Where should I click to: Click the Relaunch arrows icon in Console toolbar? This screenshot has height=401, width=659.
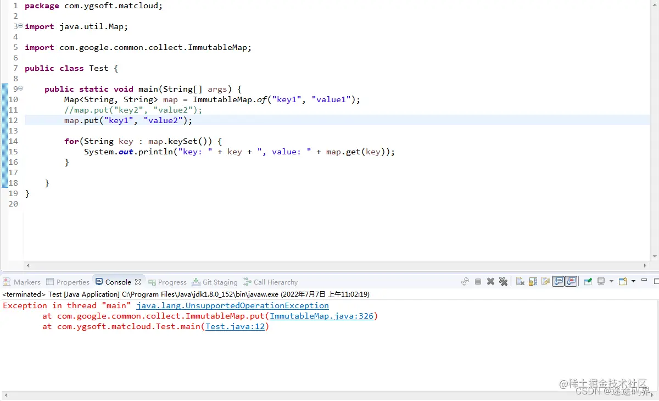click(465, 281)
